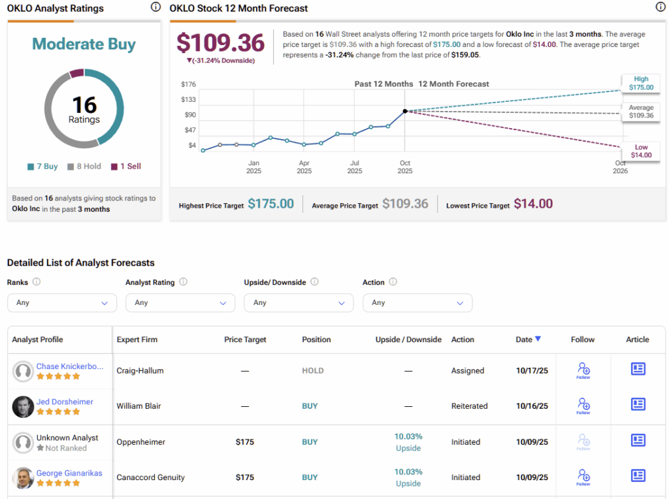The image size is (669, 499).
Task: Open the Ranks filter dropdown
Action: tap(62, 303)
